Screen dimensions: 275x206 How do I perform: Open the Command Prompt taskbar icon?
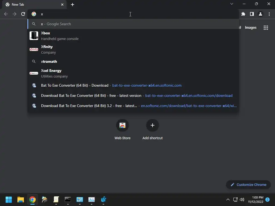[x=68, y=200]
